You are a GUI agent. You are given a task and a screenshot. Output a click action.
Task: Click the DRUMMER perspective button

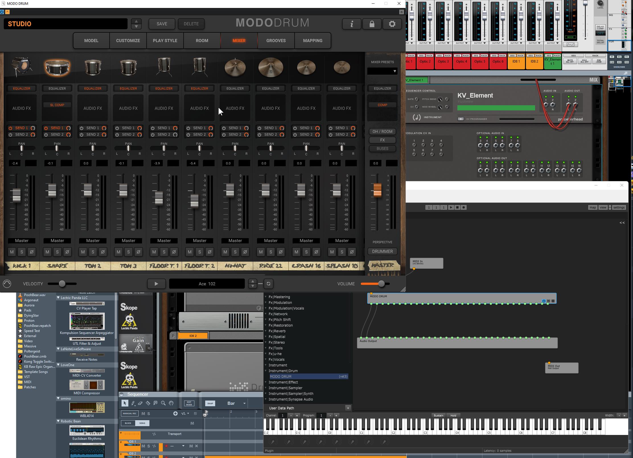(x=382, y=251)
